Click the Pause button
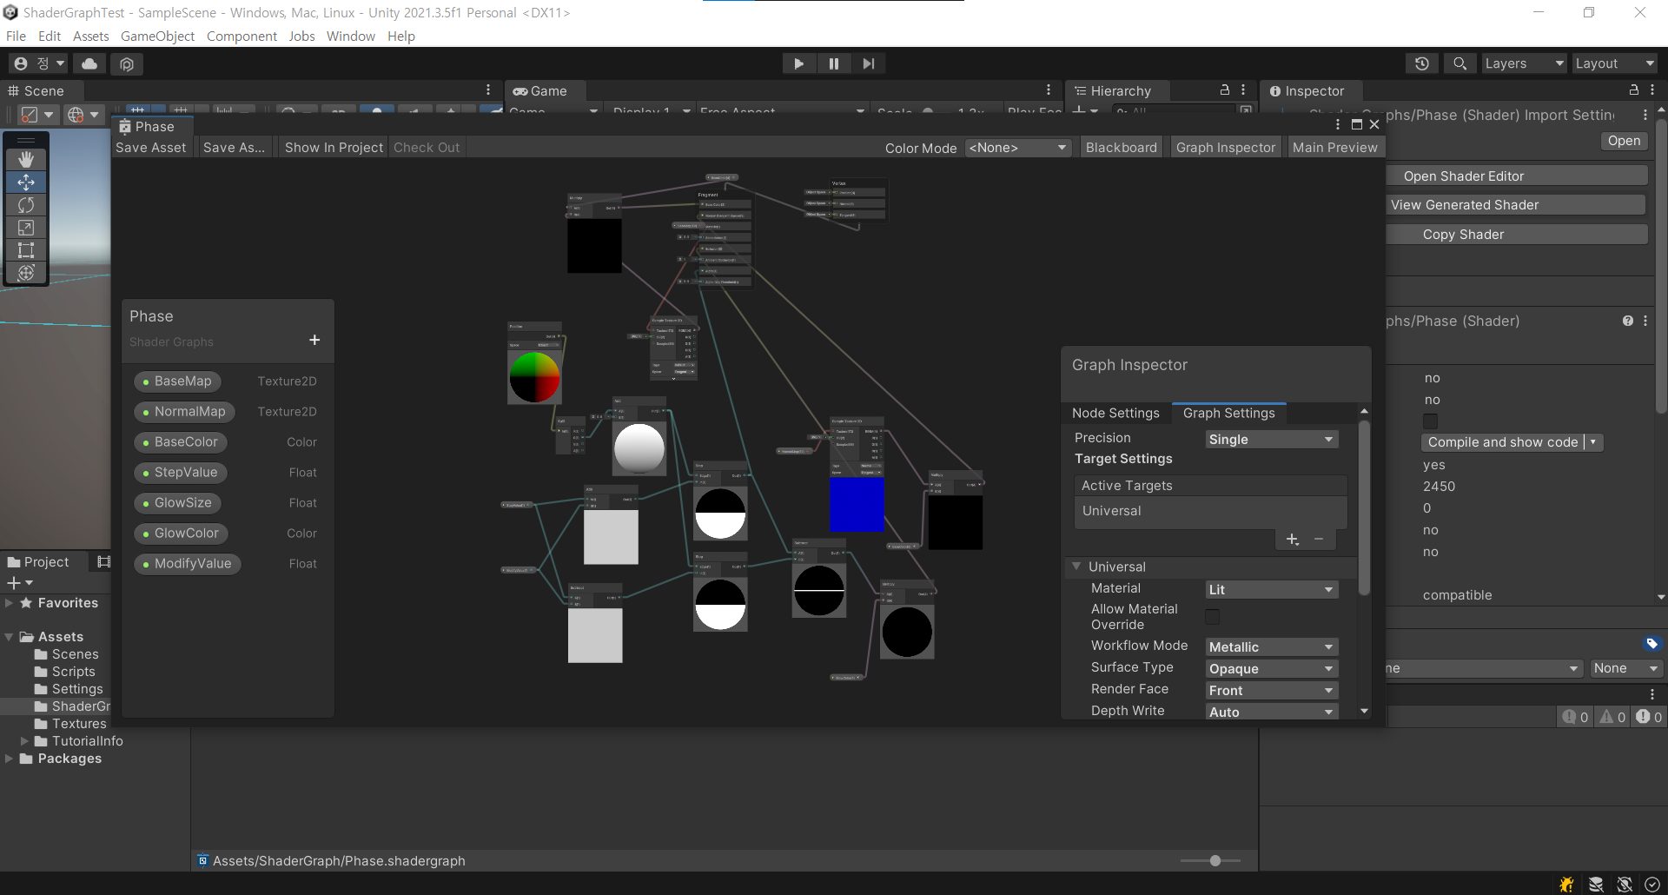Viewport: 1668px width, 895px height. (x=834, y=63)
